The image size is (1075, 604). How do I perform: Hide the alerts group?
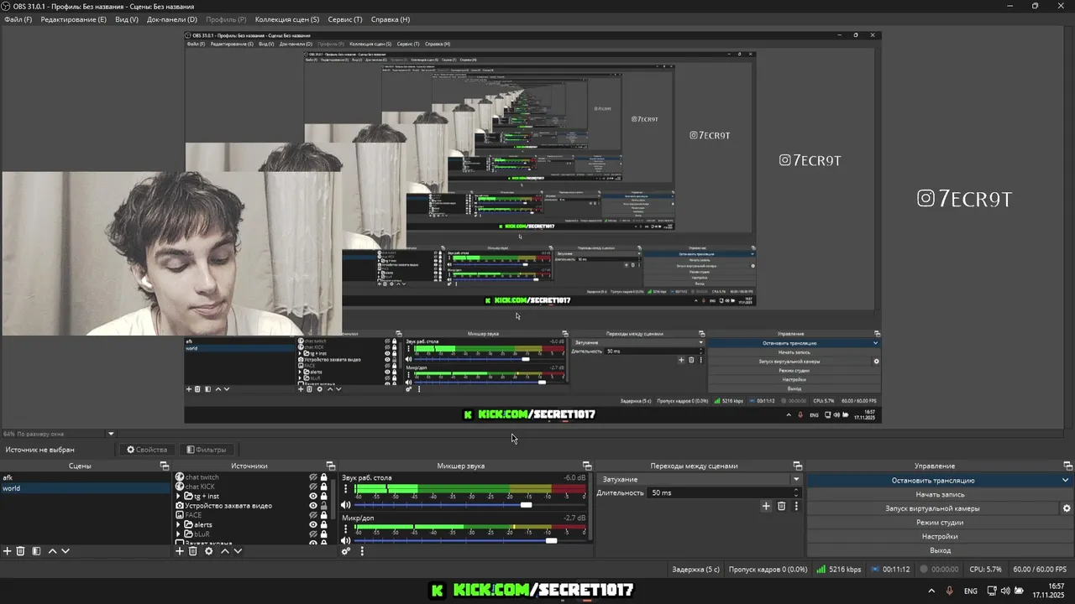coord(313,524)
